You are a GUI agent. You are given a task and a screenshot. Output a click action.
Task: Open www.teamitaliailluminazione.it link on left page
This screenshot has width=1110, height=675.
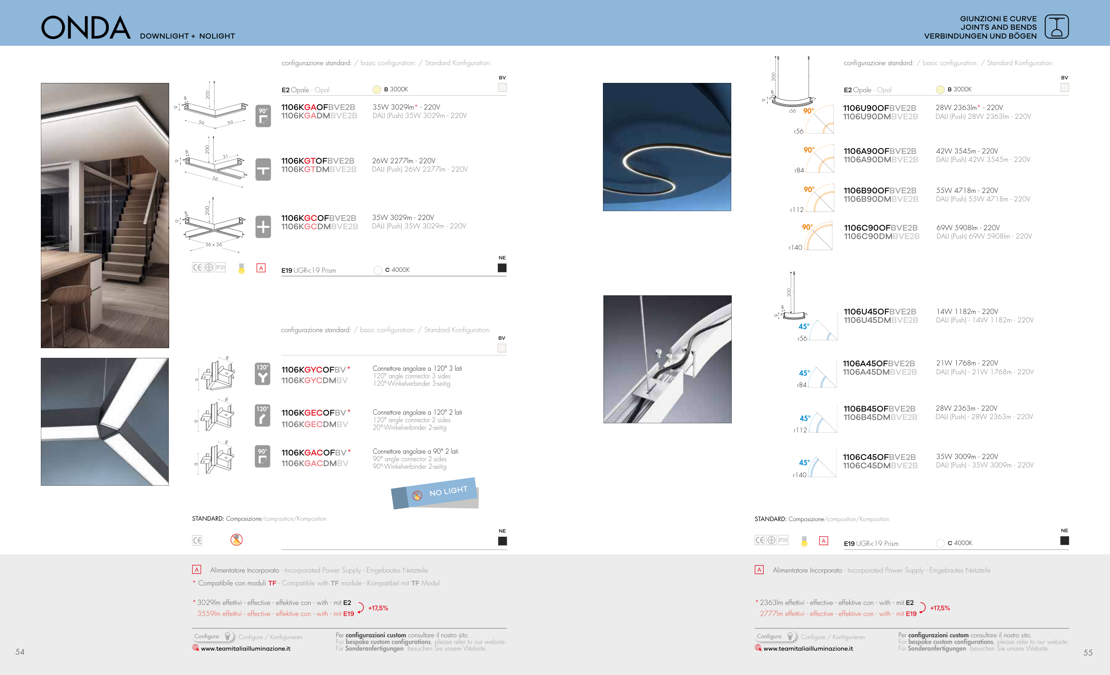click(246, 648)
